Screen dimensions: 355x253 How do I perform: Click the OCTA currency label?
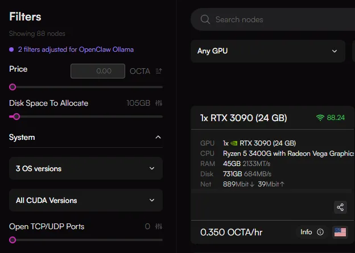tap(140, 71)
